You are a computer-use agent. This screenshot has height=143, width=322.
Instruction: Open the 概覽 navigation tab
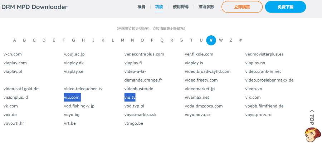click(x=141, y=7)
